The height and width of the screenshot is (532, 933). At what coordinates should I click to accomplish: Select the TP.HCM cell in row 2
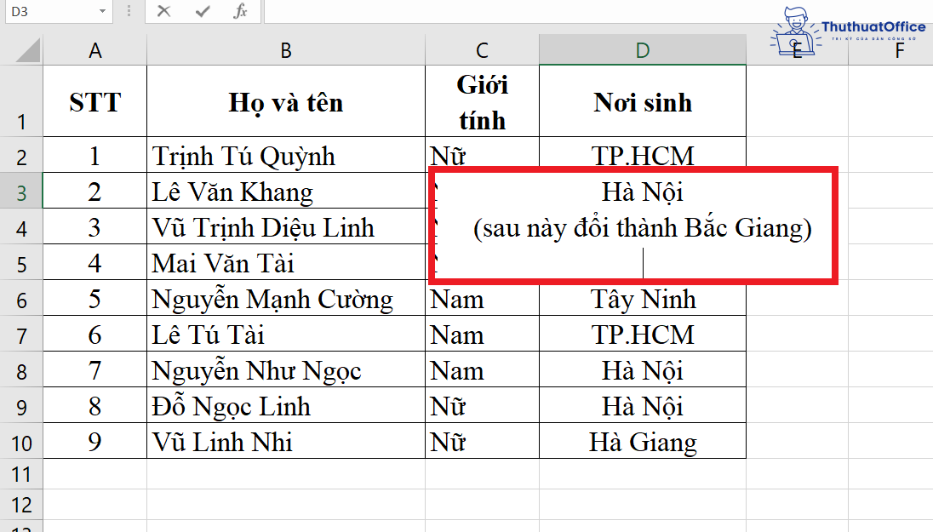[x=642, y=155]
